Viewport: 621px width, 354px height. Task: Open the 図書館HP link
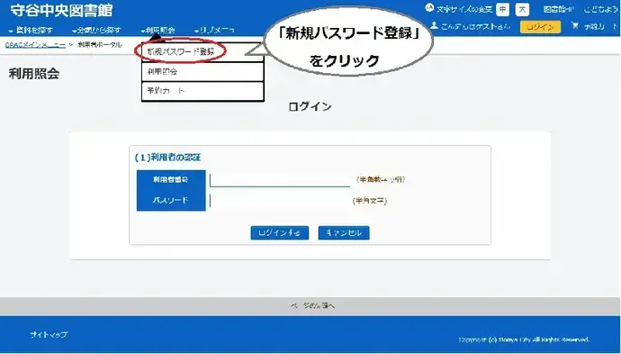pyautogui.click(x=559, y=9)
